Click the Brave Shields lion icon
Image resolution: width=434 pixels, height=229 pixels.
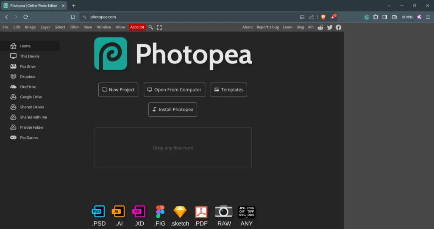323,17
